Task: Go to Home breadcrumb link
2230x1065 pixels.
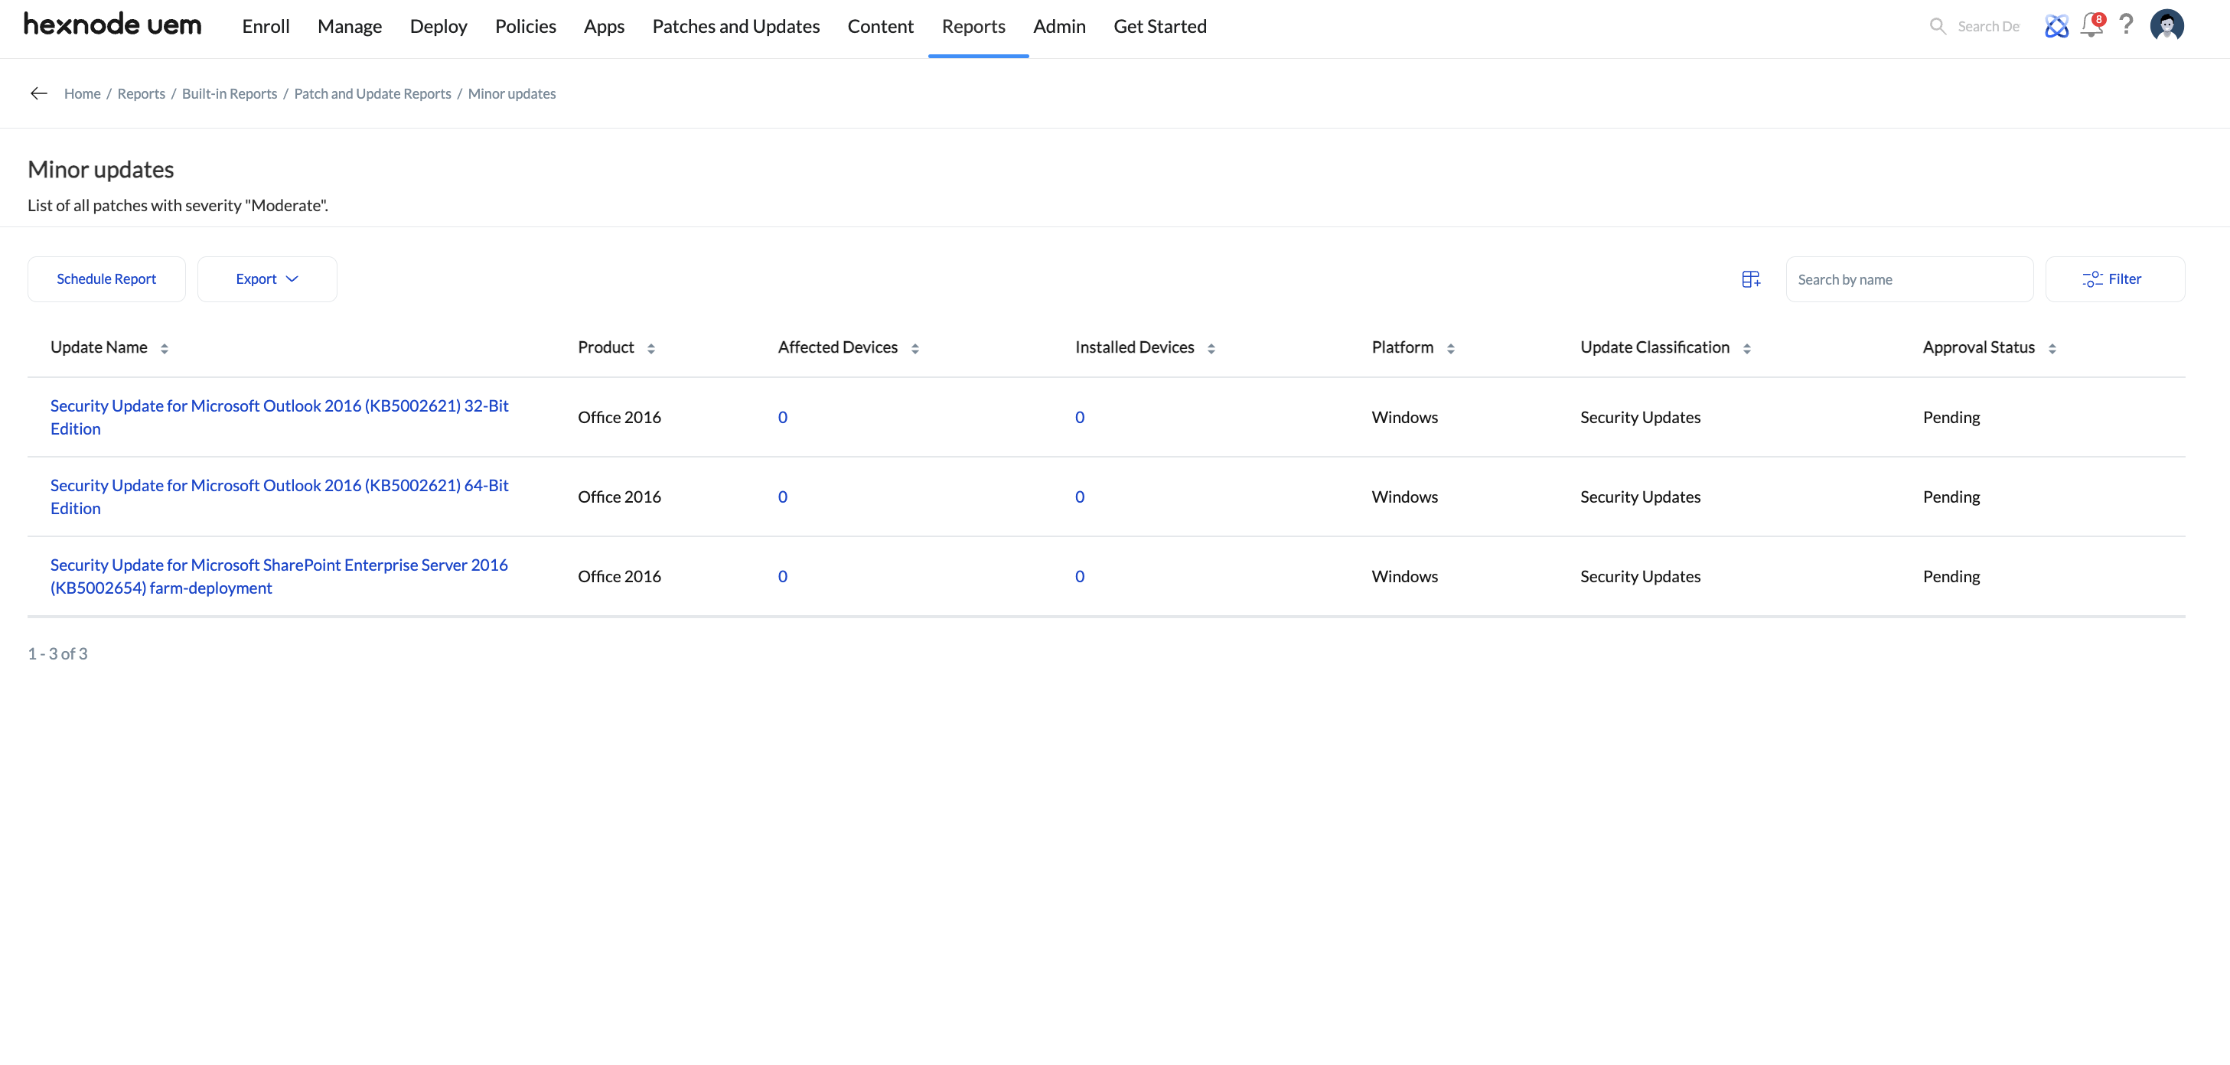Action: (82, 93)
